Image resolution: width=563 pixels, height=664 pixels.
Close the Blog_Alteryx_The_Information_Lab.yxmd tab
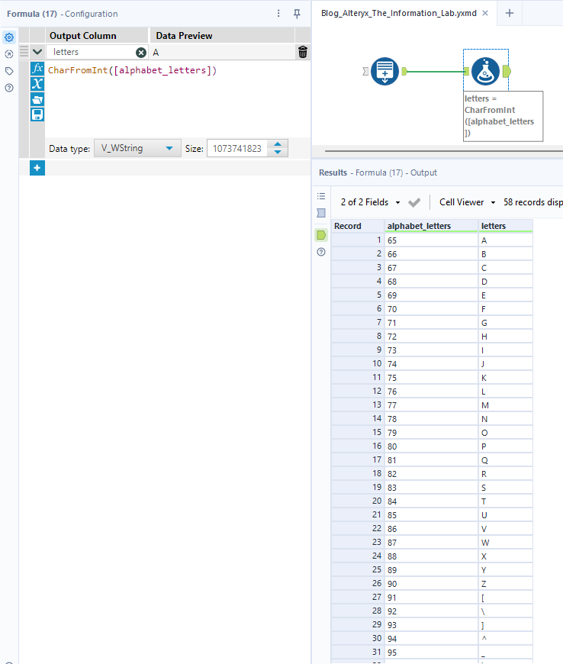click(485, 13)
